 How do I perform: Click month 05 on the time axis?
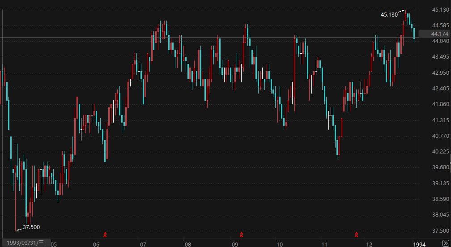pyautogui.click(x=53, y=244)
